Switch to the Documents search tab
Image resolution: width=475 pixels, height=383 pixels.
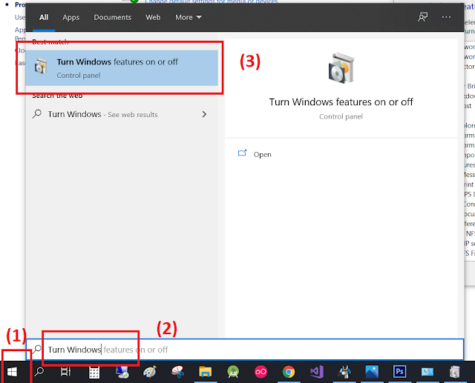point(112,18)
